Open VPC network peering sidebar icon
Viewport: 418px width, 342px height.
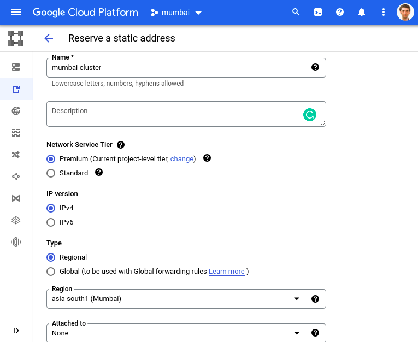(16, 176)
